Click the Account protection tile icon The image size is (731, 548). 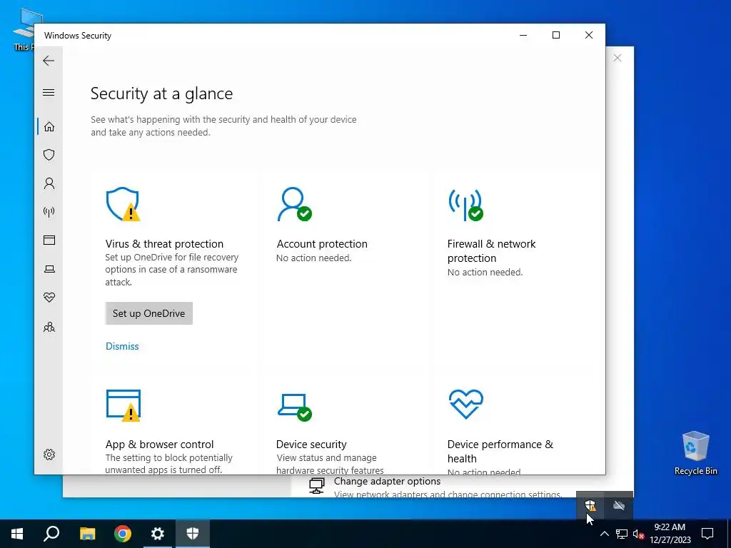(294, 204)
